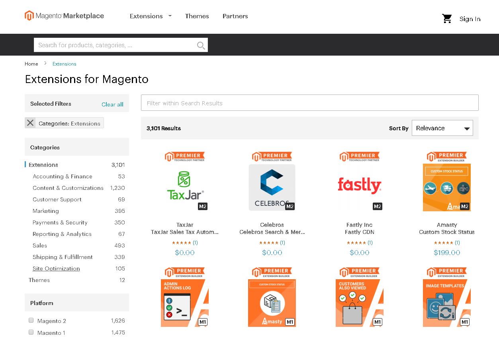The height and width of the screenshot is (338, 499).
Task: Click the Filter within Search Results field
Action: point(309,103)
